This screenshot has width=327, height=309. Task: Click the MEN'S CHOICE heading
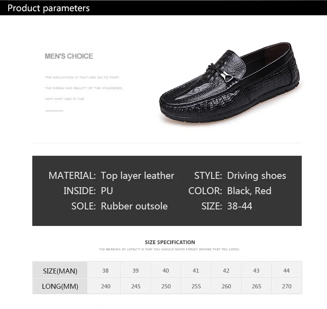(x=69, y=56)
